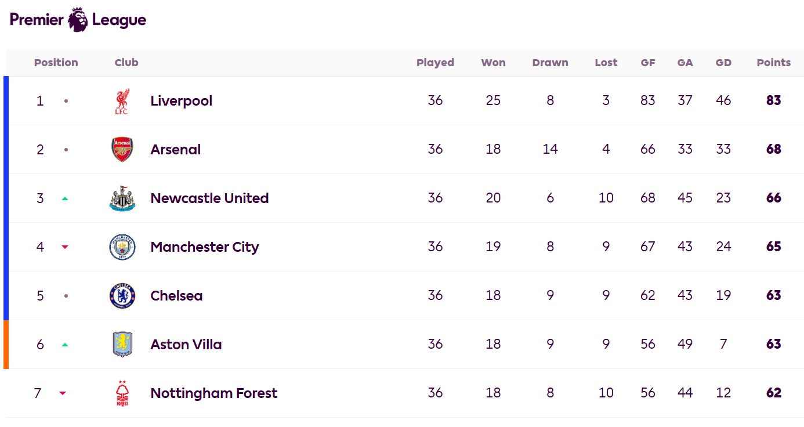Click the Chelsea club crest
The width and height of the screenshot is (804, 427).
point(122,296)
